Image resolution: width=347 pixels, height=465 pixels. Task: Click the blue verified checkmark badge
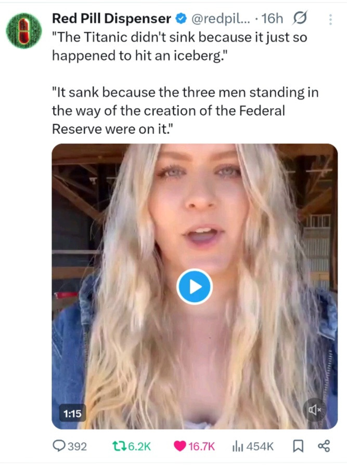point(180,19)
